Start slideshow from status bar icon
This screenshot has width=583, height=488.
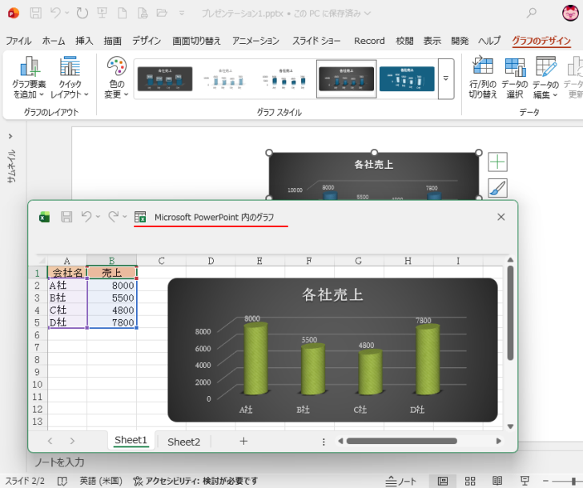pos(525,482)
